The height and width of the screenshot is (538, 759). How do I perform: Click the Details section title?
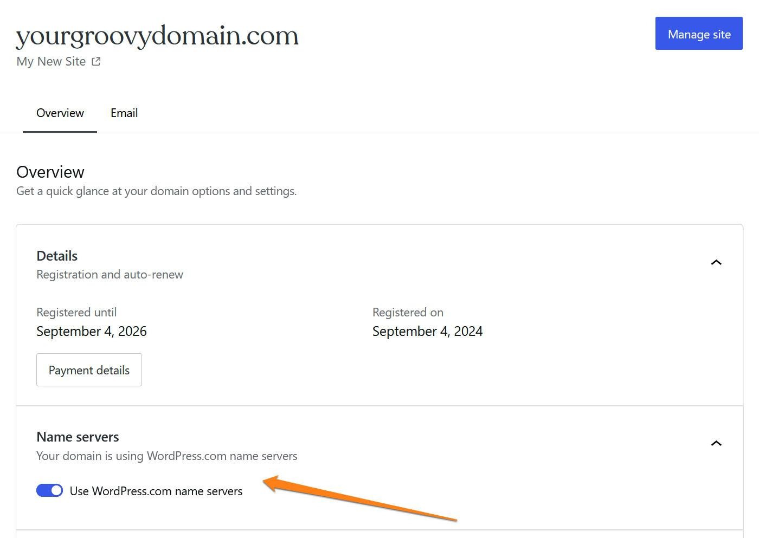57,256
